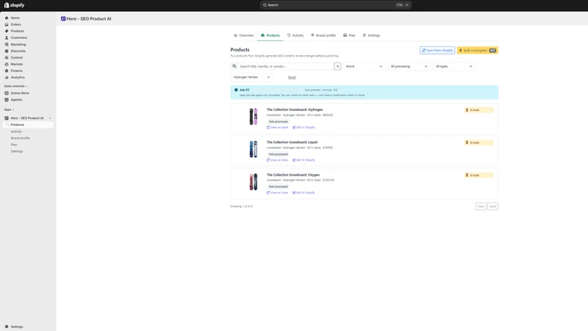588x331 pixels.
Task: Open the Customers section
Action: pos(19,38)
